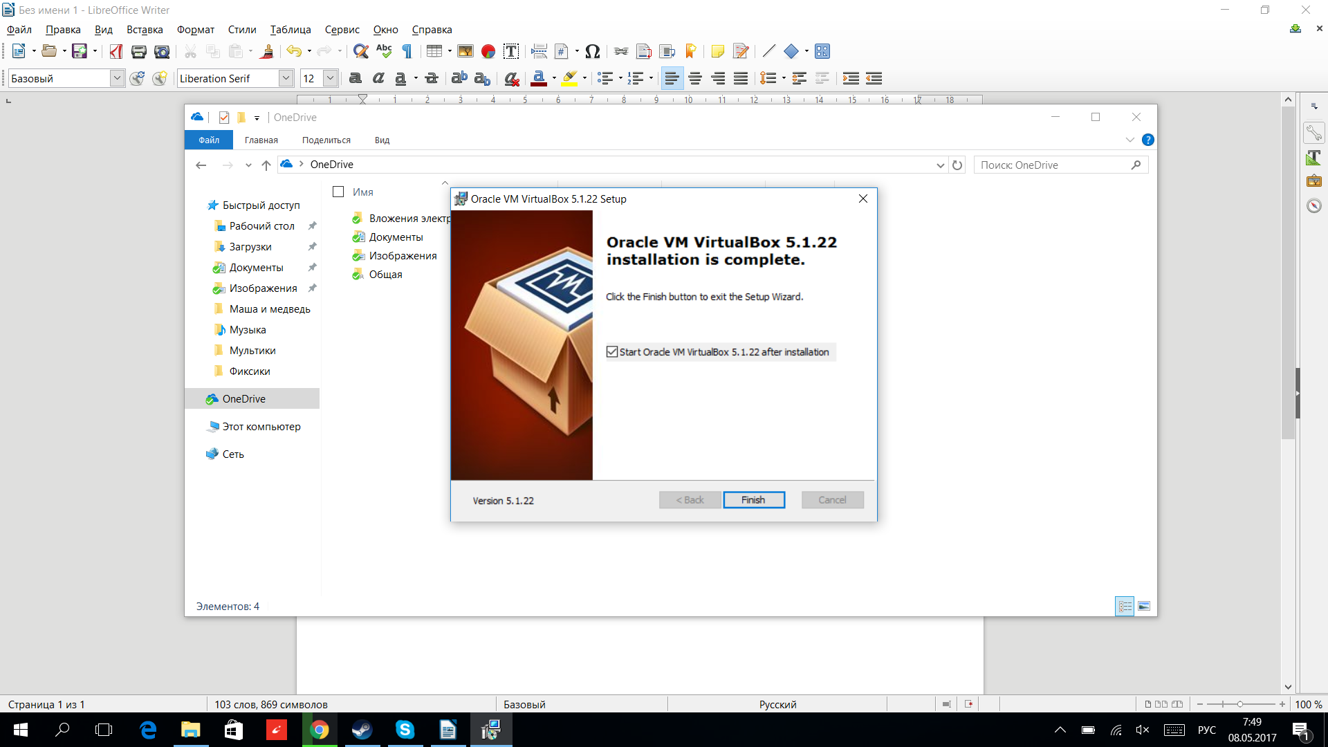Viewport: 1328px width, 747px height.
Task: Open the Вставка menu in Writer
Action: pos(145,30)
